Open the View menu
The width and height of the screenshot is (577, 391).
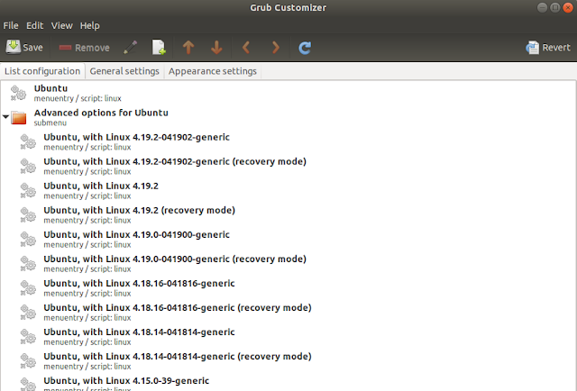62,26
